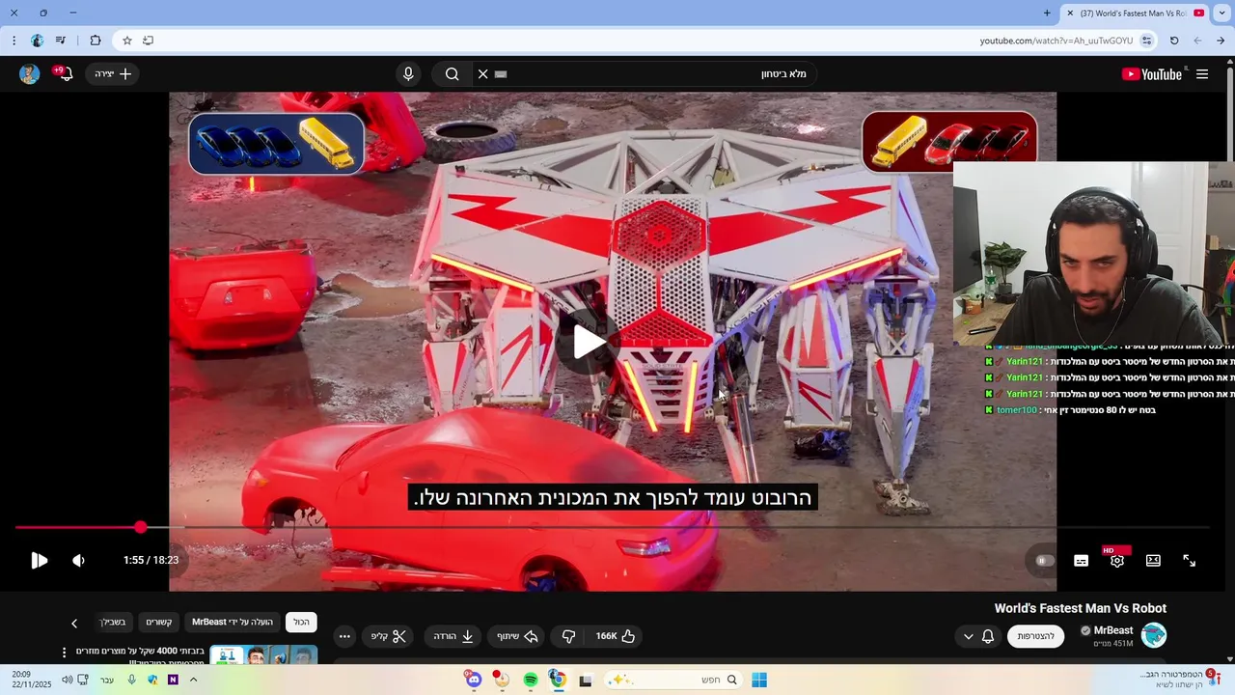Open the יצירה create button

112,74
